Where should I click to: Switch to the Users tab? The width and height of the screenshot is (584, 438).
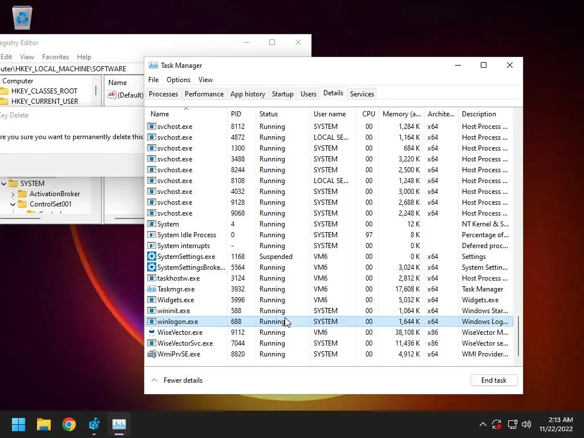pos(309,94)
